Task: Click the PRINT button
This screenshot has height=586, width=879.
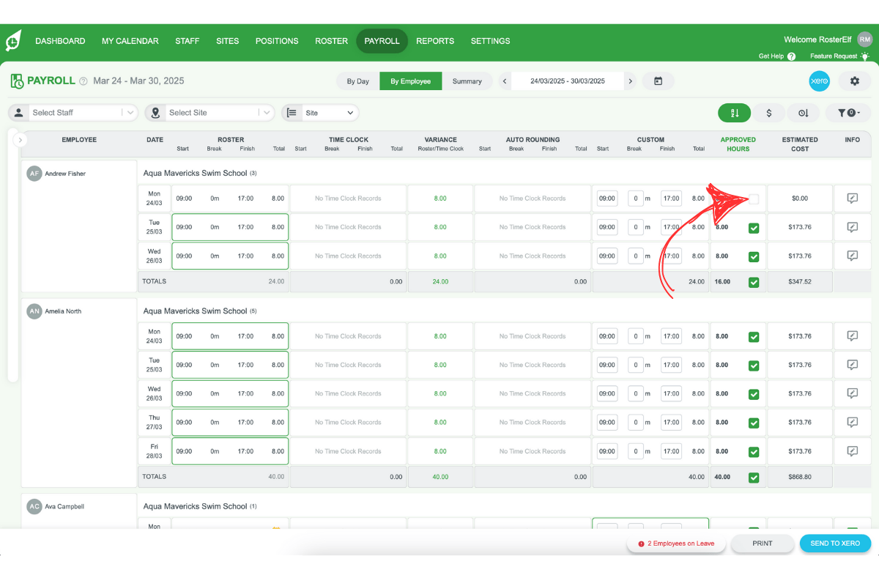Action: pyautogui.click(x=762, y=544)
